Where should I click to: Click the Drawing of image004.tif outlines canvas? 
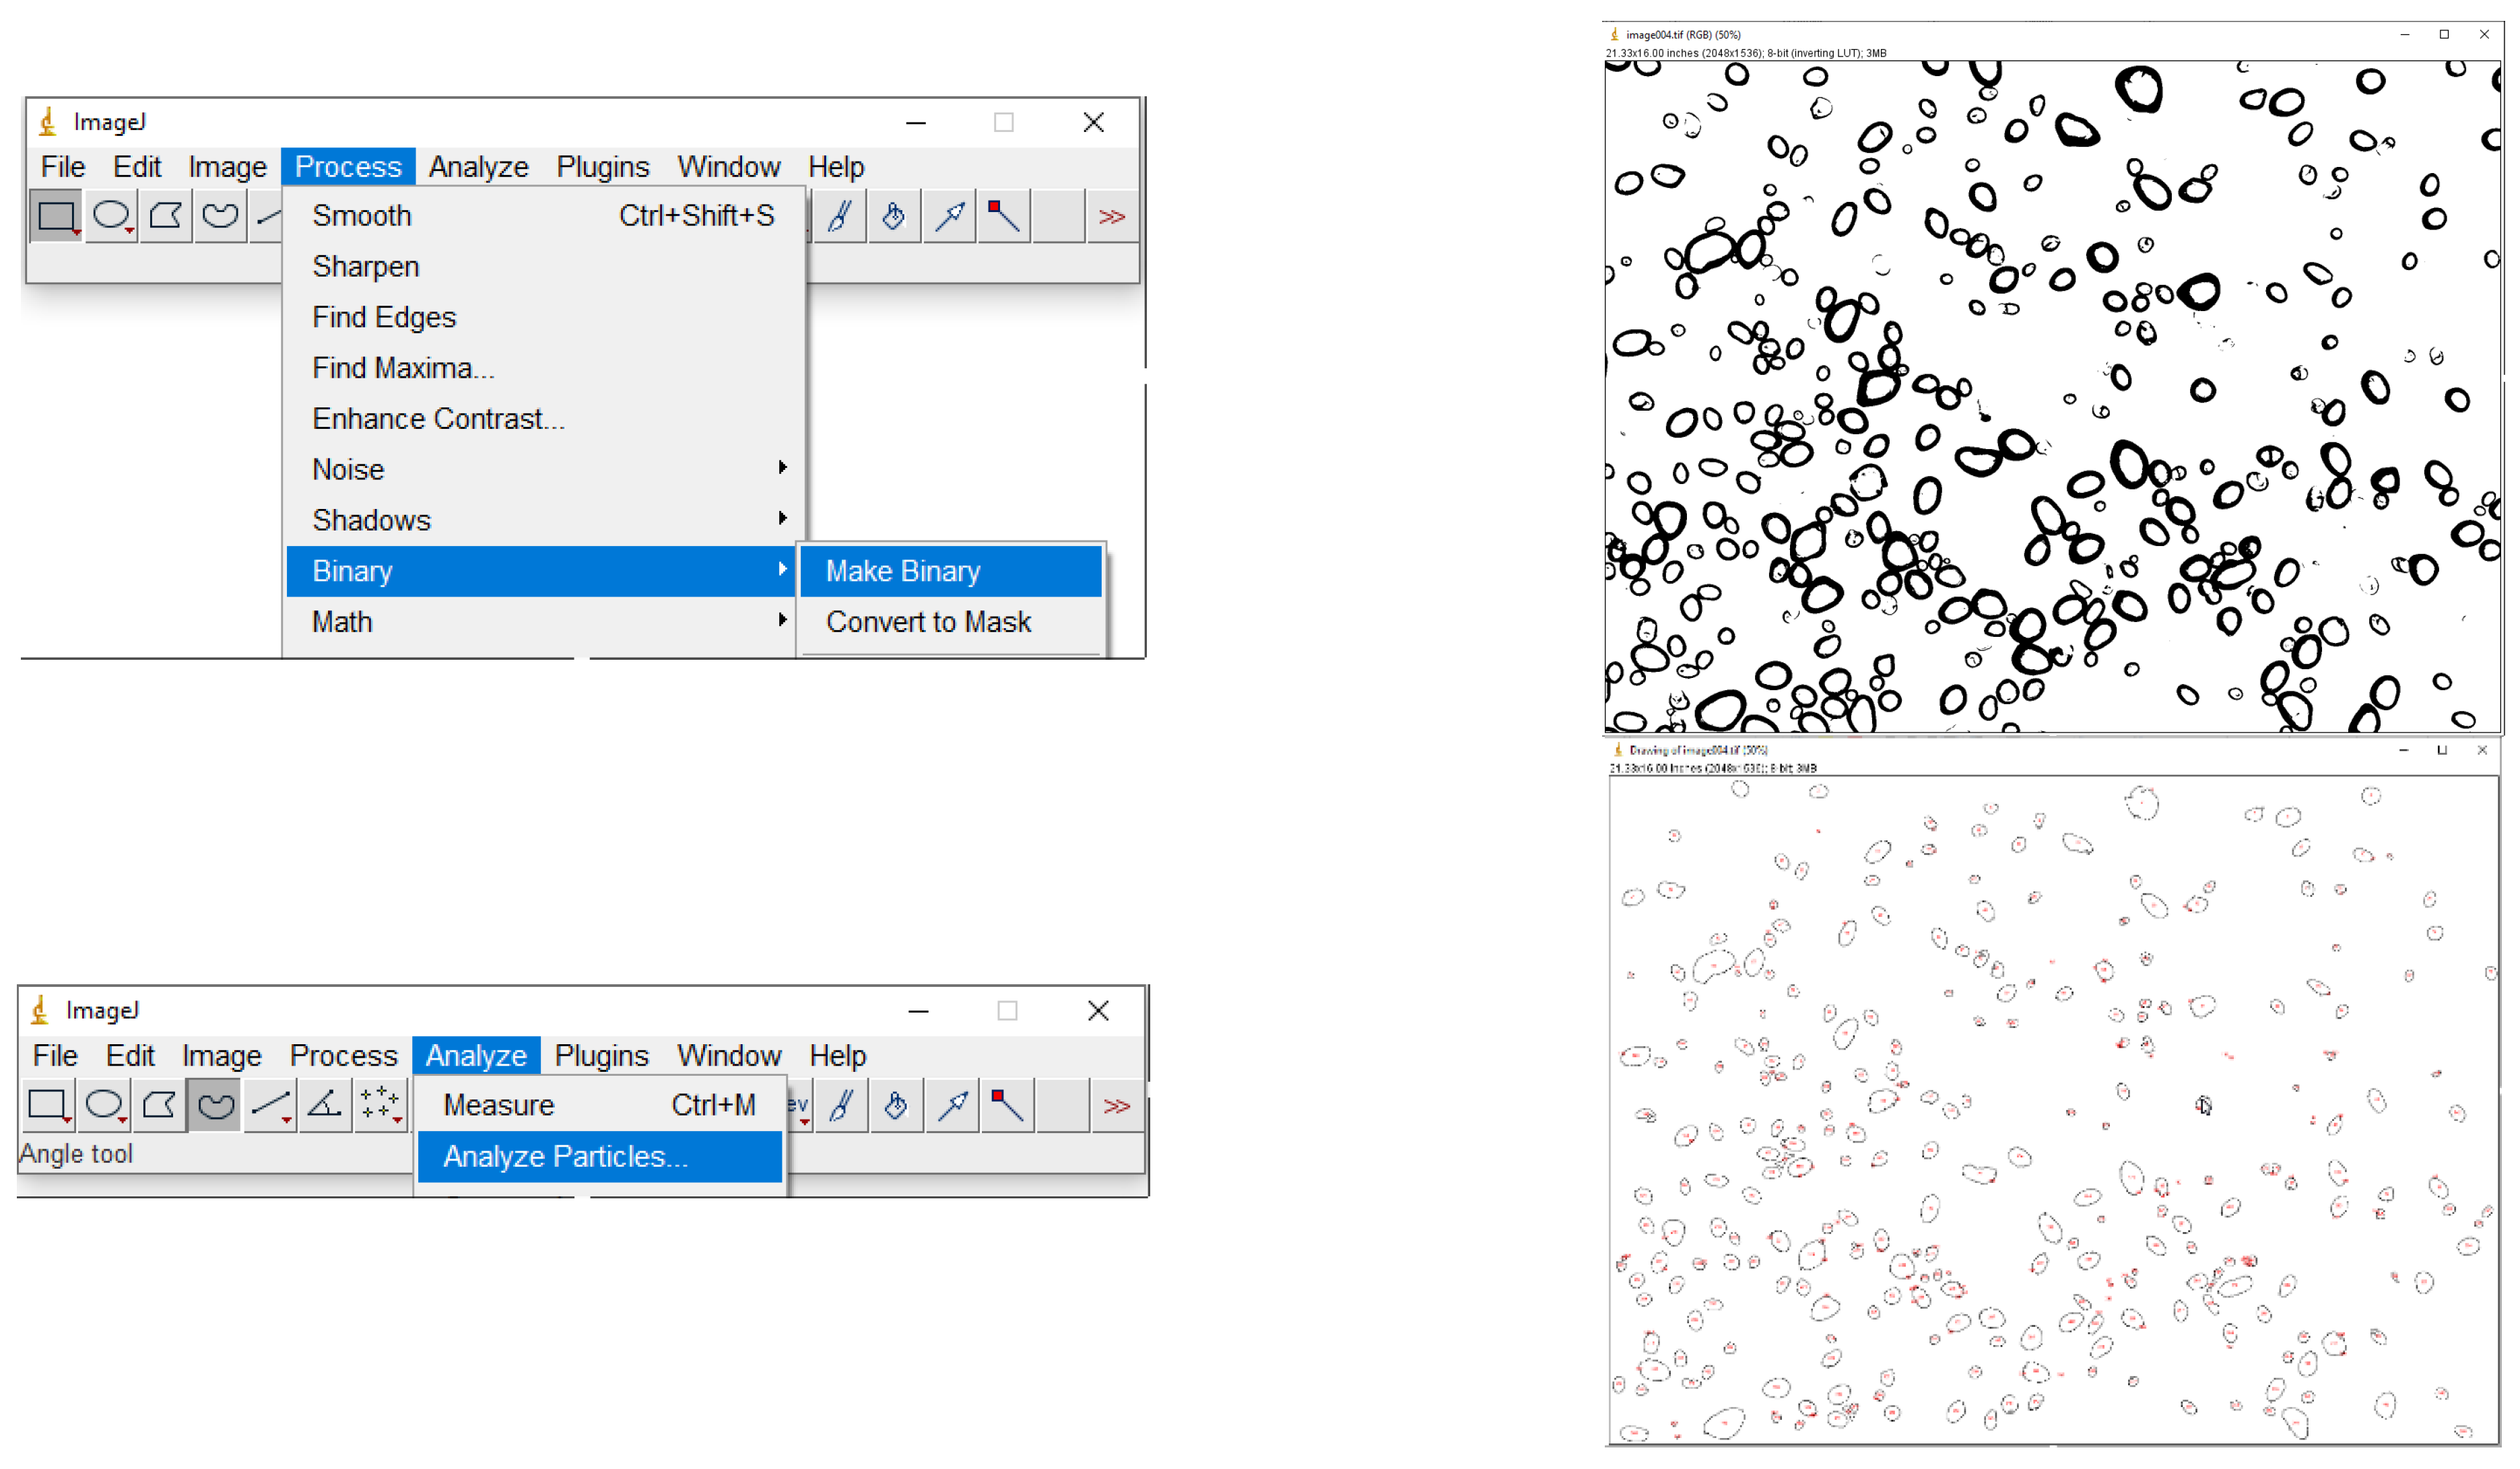(2053, 1109)
